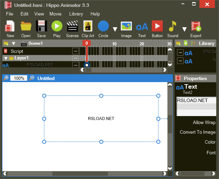Viewport: 219px width, 179px height.
Task: Click the 100% zoom field
Action: [x=19, y=78]
